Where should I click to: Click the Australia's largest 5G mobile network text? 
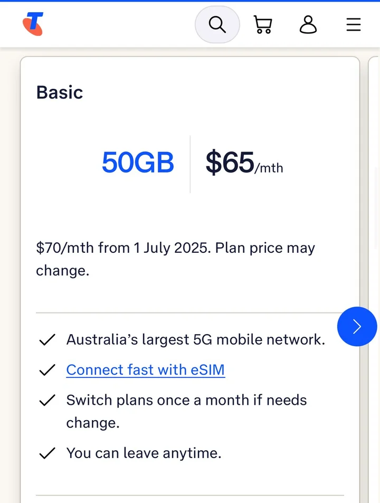(195, 339)
